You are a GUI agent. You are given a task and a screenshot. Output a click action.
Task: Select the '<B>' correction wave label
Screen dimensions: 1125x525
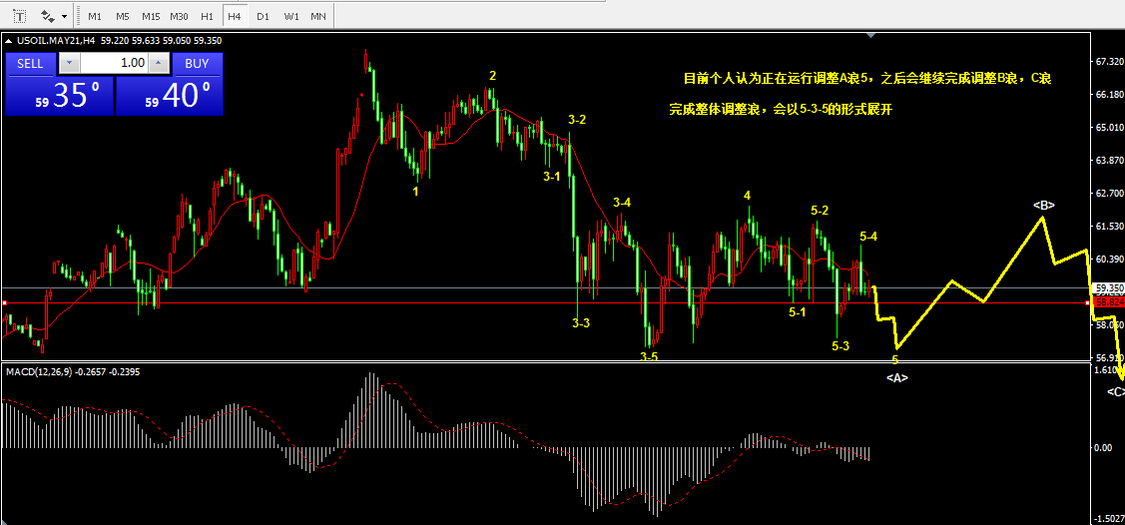(x=1044, y=206)
